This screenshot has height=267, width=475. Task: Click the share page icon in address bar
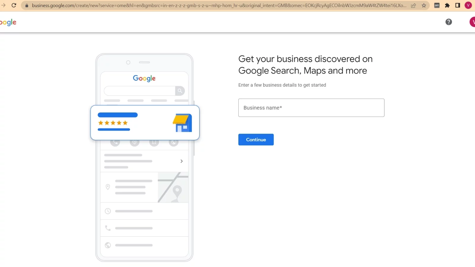(x=413, y=5)
